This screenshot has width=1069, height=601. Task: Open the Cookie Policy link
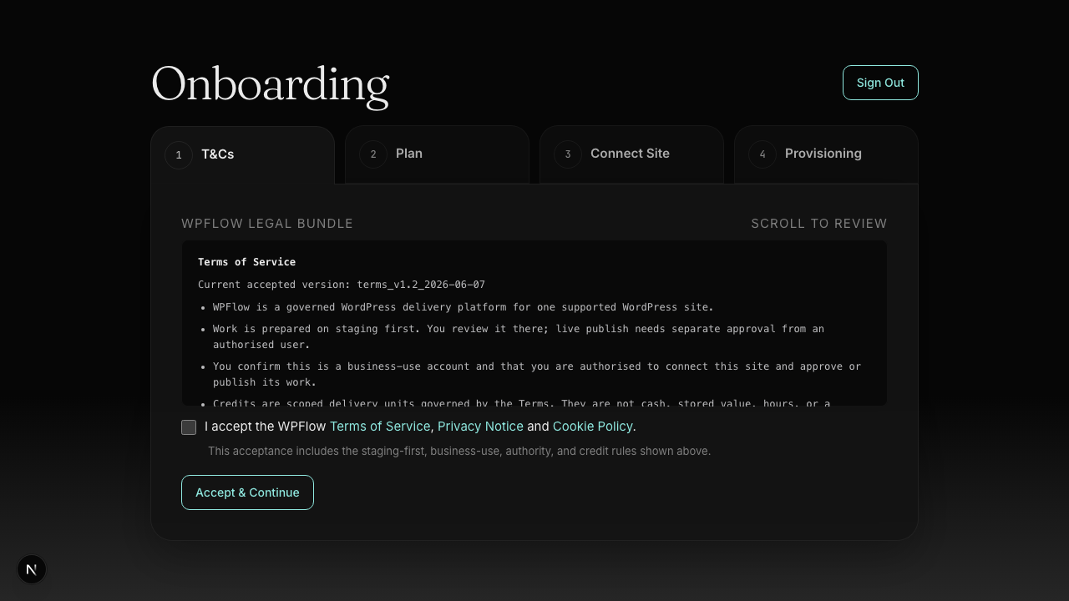pos(593,427)
